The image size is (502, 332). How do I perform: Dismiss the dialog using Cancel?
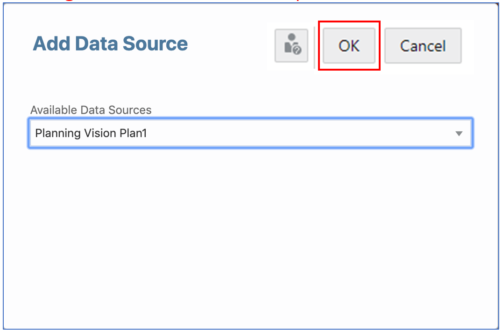422,45
